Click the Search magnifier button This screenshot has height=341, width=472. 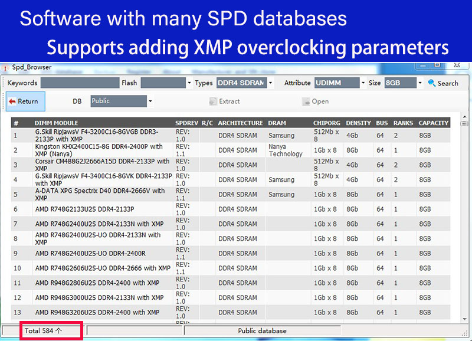[443, 83]
